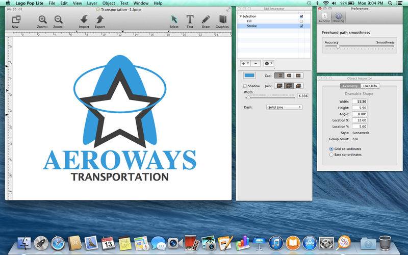Image resolution: width=408 pixels, height=255 pixels.
Task: Click the blue stroke color swatch
Action: click(249, 75)
